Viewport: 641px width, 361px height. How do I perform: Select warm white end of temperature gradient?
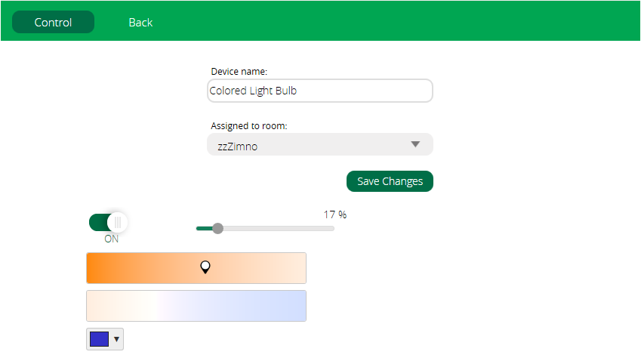92,306
